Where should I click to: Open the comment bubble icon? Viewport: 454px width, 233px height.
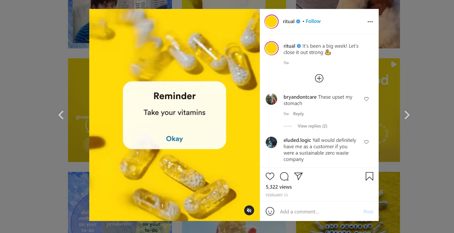(284, 176)
